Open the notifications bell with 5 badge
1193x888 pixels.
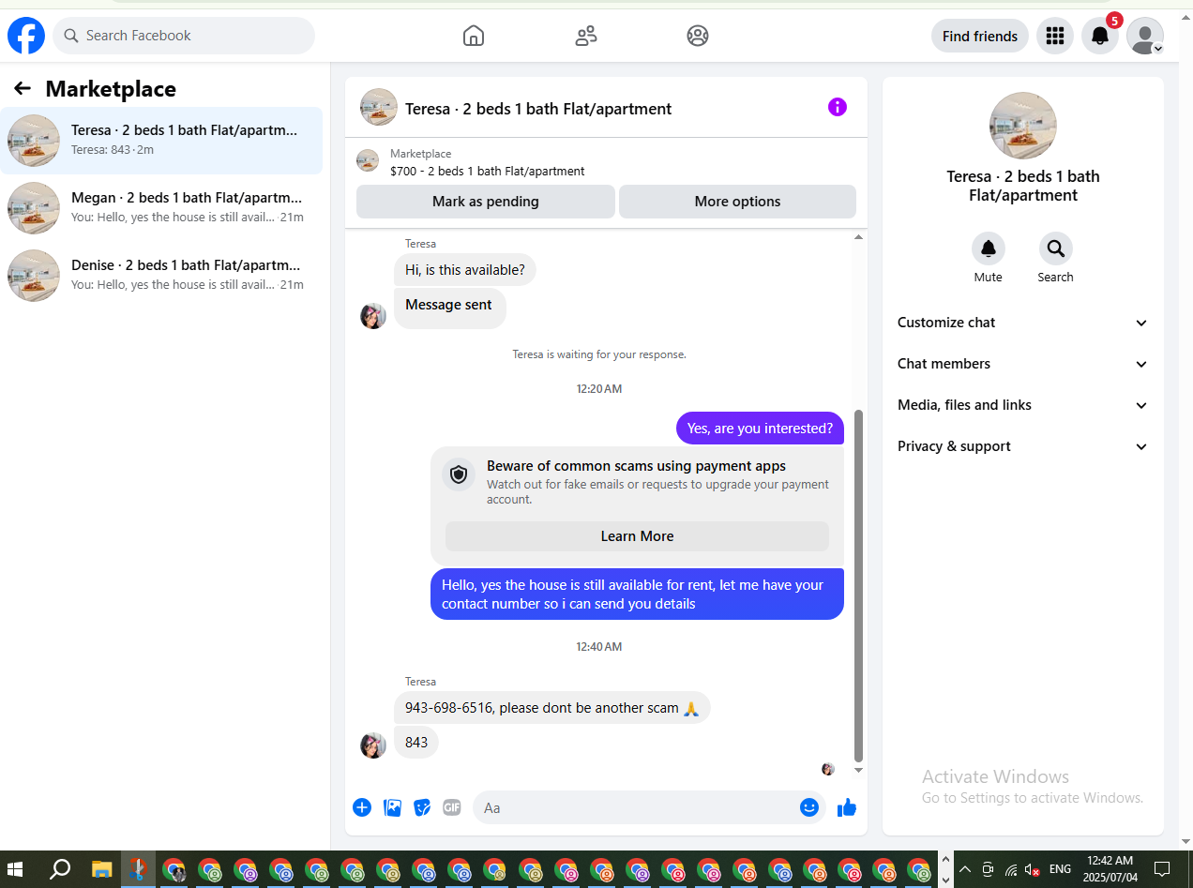1100,36
